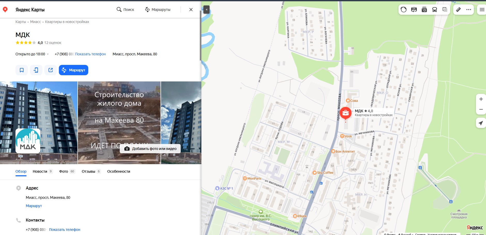Image resolution: width=486 pixels, height=235 pixels.
Task: Expand the Открыто до 18:00 hours
Action: coord(32,54)
